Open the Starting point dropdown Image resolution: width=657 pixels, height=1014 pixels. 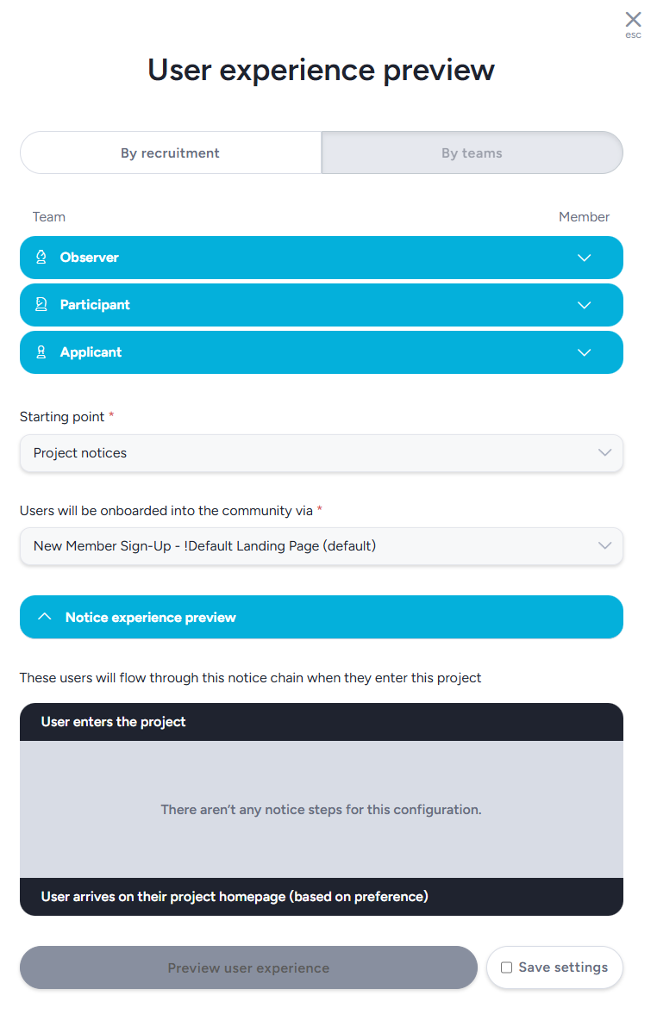click(x=321, y=453)
